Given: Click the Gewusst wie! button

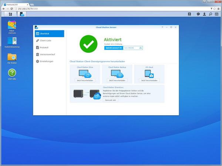Looking at the screenshot, I should [x=110, y=100].
